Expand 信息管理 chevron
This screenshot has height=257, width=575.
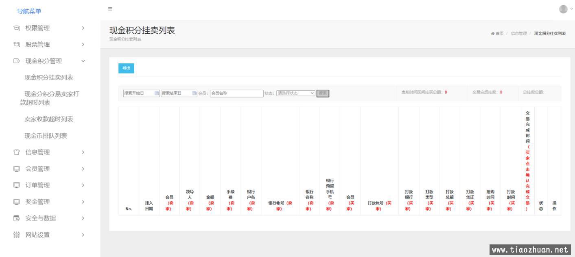83,152
